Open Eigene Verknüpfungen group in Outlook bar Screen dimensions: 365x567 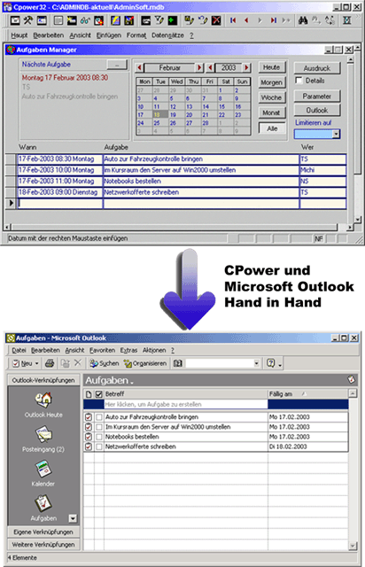(x=43, y=532)
